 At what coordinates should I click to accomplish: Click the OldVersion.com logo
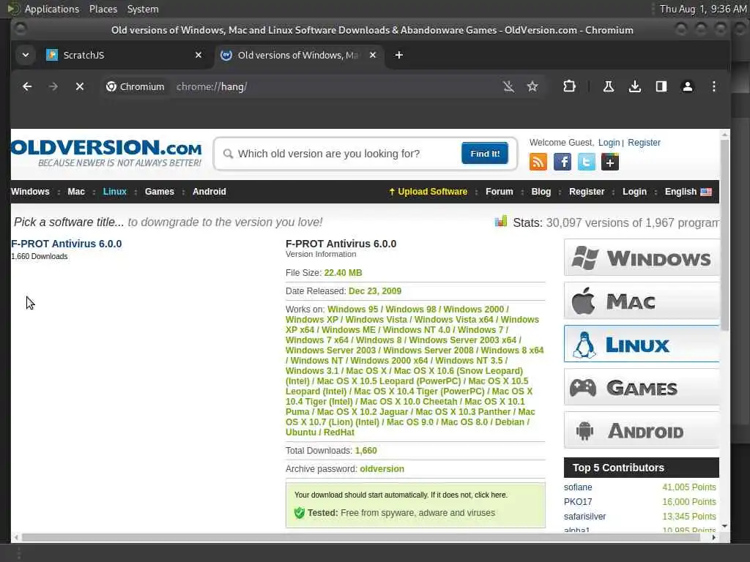(106, 153)
